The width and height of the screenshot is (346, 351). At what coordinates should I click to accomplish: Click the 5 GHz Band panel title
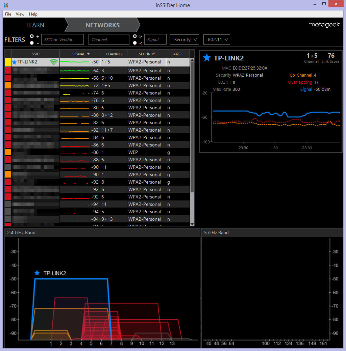tap(216, 233)
